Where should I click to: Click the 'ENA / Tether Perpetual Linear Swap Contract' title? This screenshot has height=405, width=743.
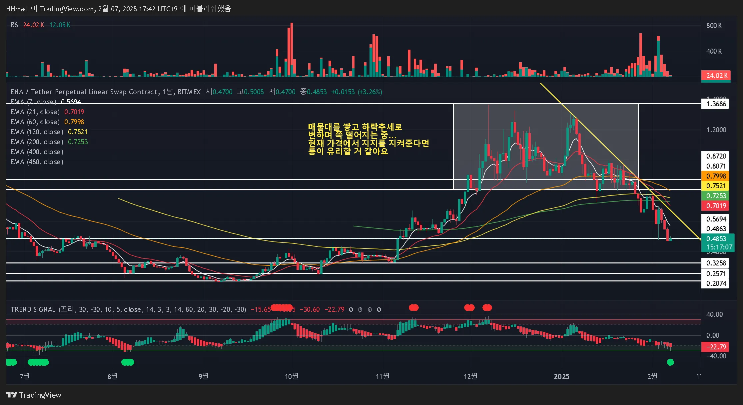(x=85, y=92)
